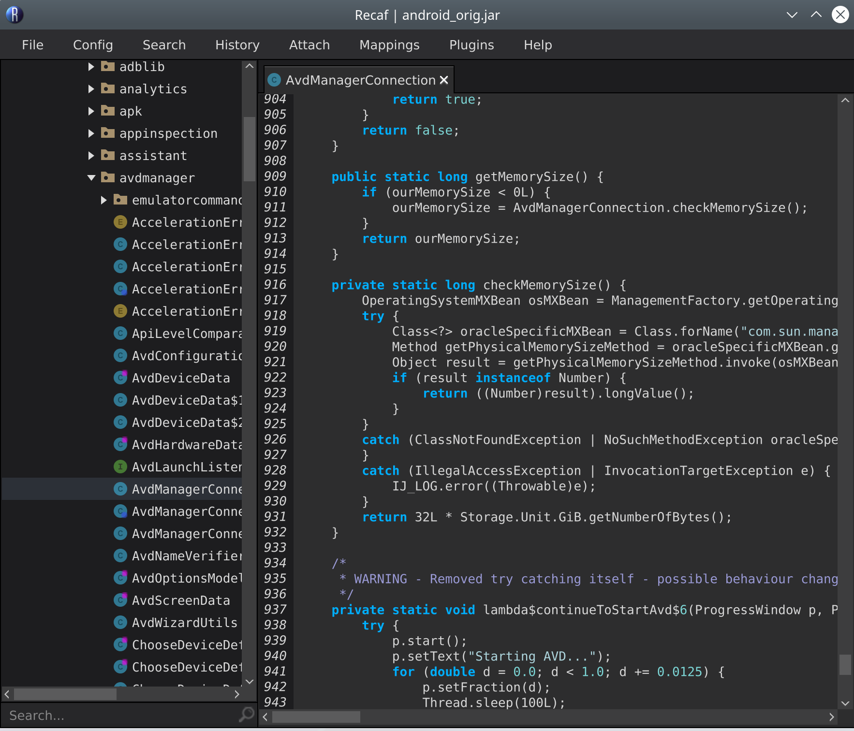Click the Recaf app logo icon
Image resolution: width=854 pixels, height=731 pixels.
coord(15,15)
